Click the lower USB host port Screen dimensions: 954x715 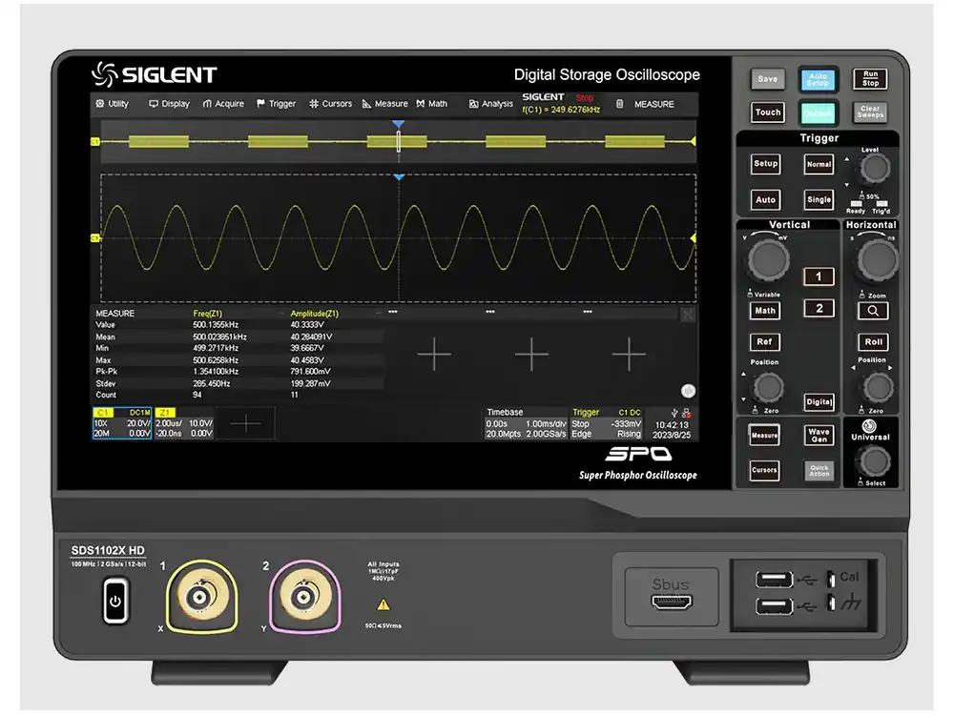(x=774, y=606)
